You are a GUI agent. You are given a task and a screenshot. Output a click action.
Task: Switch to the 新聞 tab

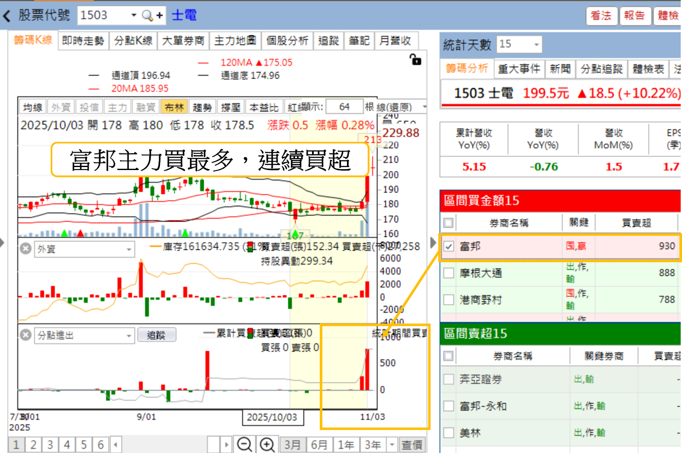tap(560, 69)
